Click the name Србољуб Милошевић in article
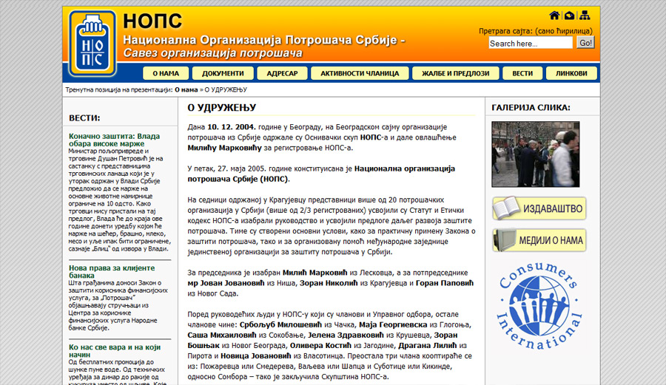The height and width of the screenshot is (385, 666). click(280, 325)
